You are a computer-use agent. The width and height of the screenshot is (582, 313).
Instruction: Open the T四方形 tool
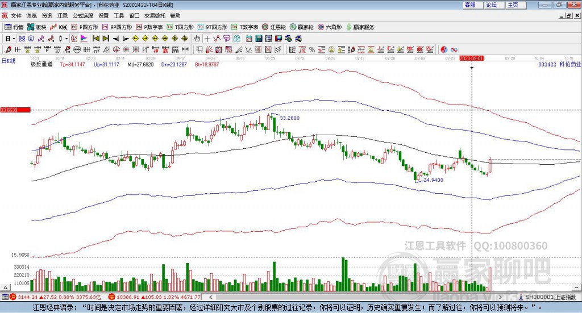pyautogui.click(x=180, y=27)
